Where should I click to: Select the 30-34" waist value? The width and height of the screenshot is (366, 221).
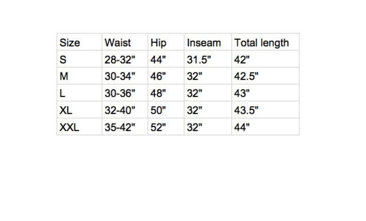coord(120,77)
